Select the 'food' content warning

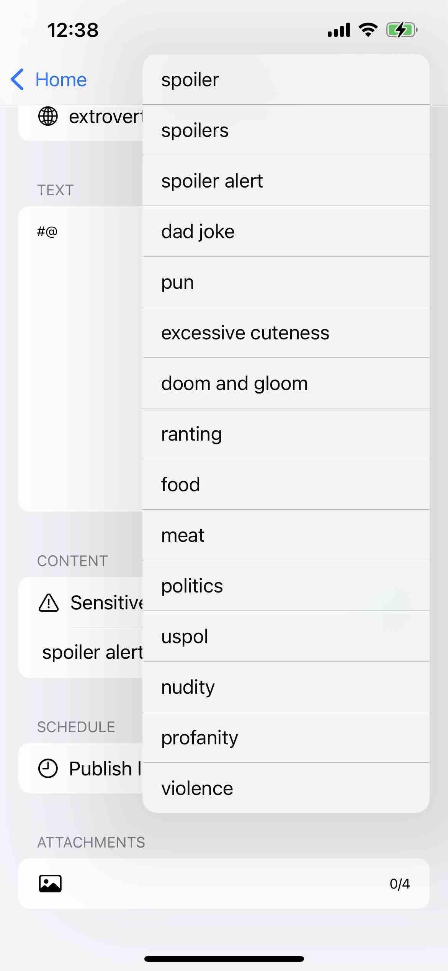[x=286, y=485]
